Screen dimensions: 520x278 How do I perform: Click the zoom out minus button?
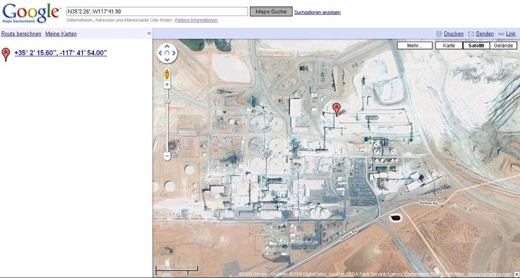[x=167, y=156]
